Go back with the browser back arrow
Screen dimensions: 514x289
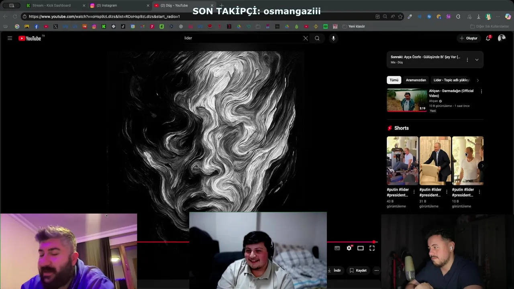click(x=5, y=16)
